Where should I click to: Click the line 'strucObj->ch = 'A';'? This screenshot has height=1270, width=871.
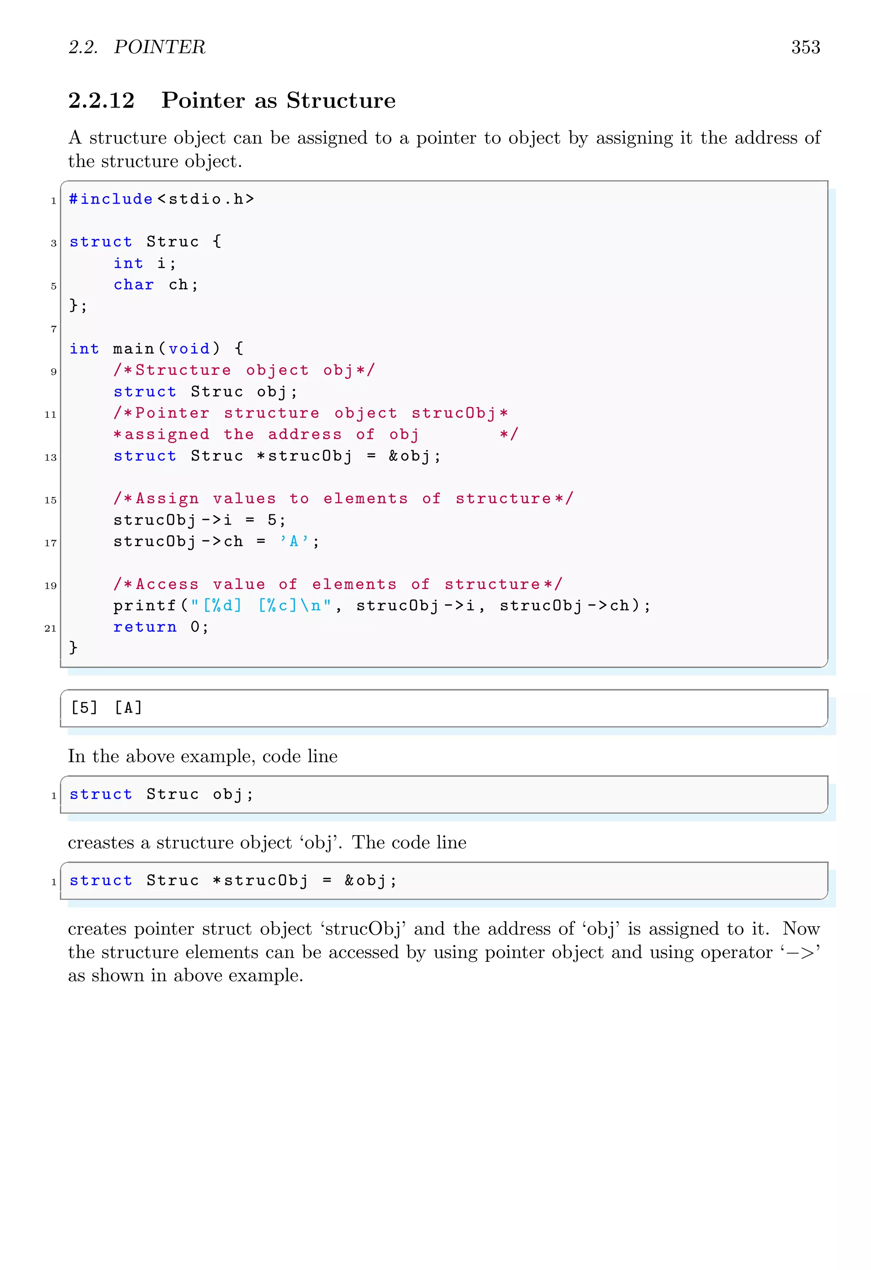pyautogui.click(x=216, y=541)
